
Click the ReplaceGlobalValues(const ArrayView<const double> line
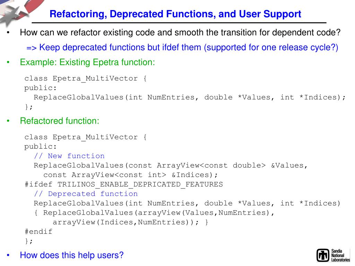171,165
